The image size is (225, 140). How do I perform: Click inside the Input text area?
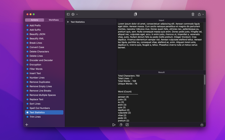[x=160, y=46]
